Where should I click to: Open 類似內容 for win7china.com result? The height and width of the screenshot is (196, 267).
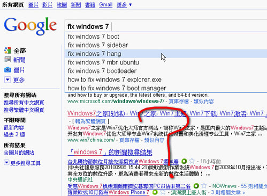click(154, 140)
